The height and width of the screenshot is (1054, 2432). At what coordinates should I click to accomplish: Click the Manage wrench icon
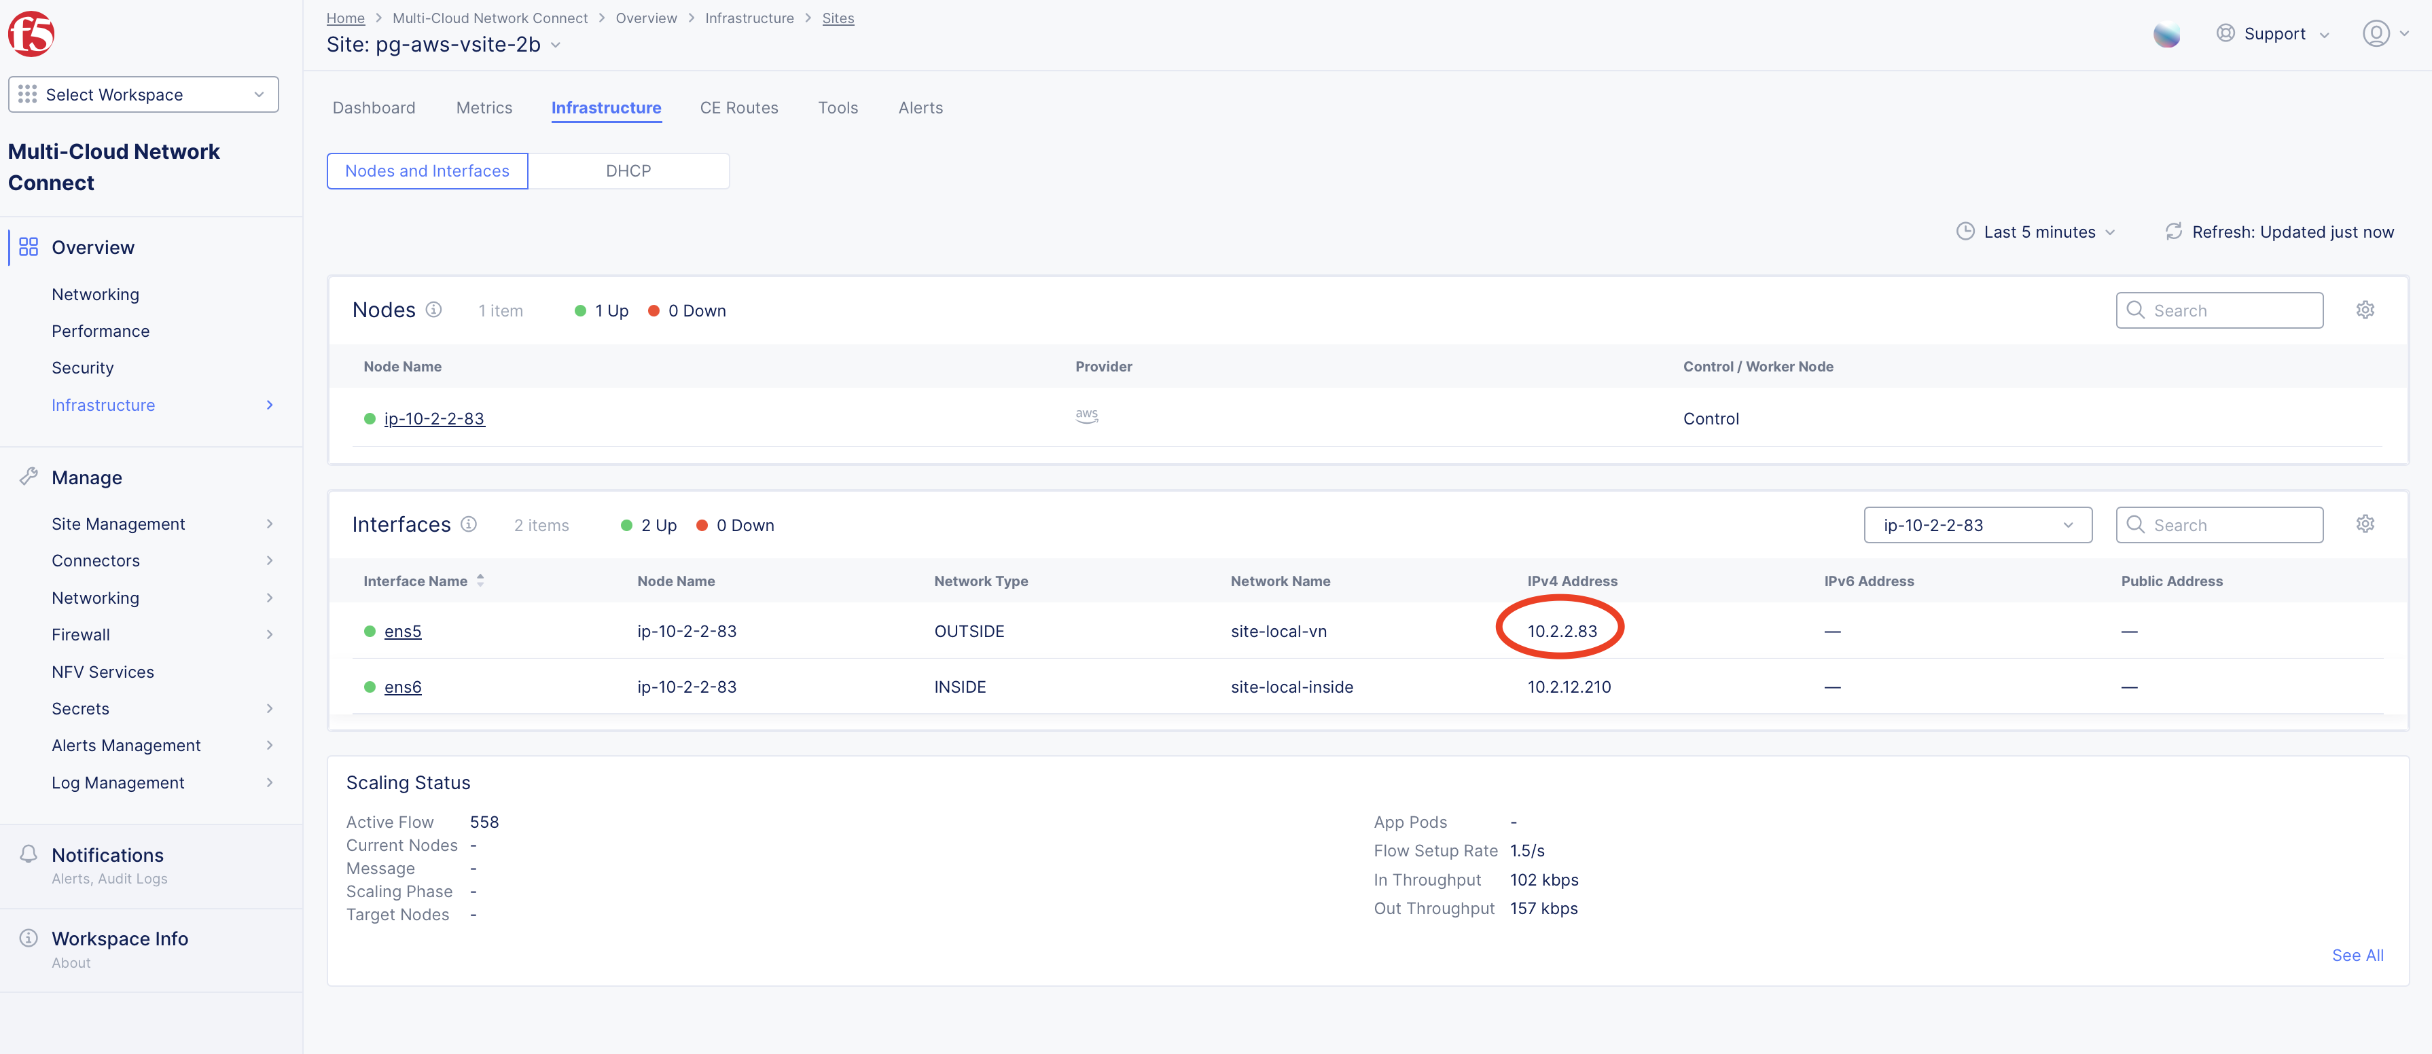29,477
